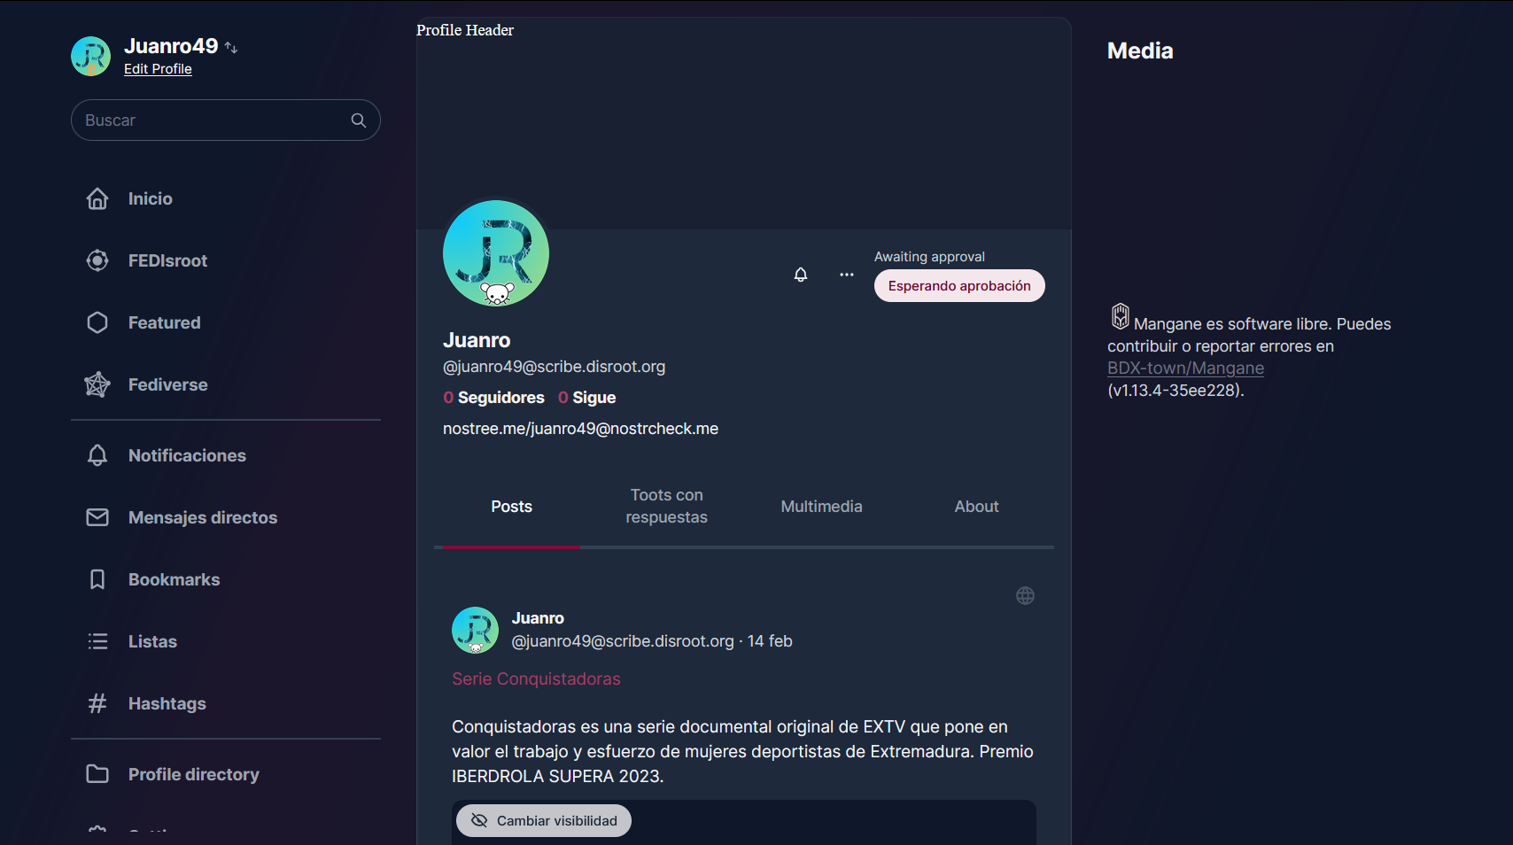Toggle the profile notification bell

801,275
